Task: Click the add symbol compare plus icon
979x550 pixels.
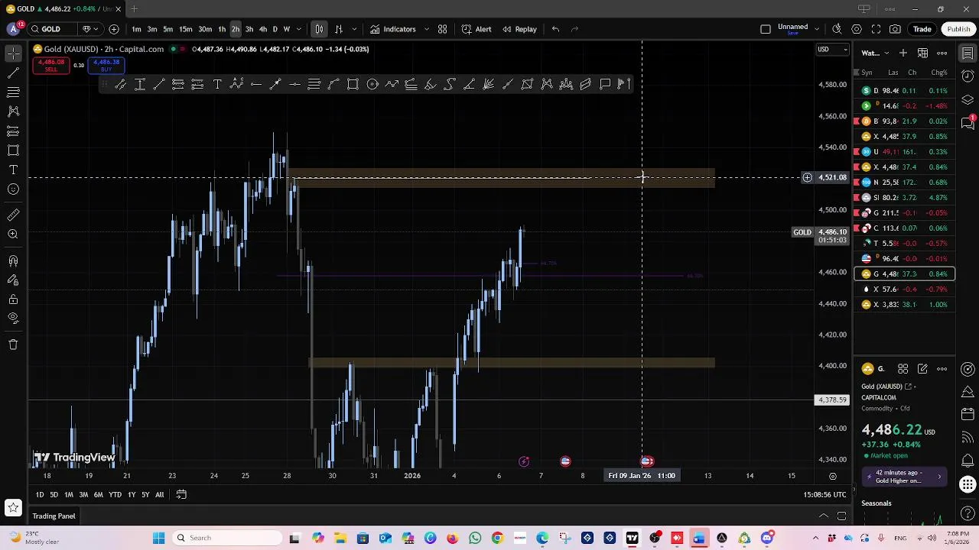Action: click(x=114, y=29)
